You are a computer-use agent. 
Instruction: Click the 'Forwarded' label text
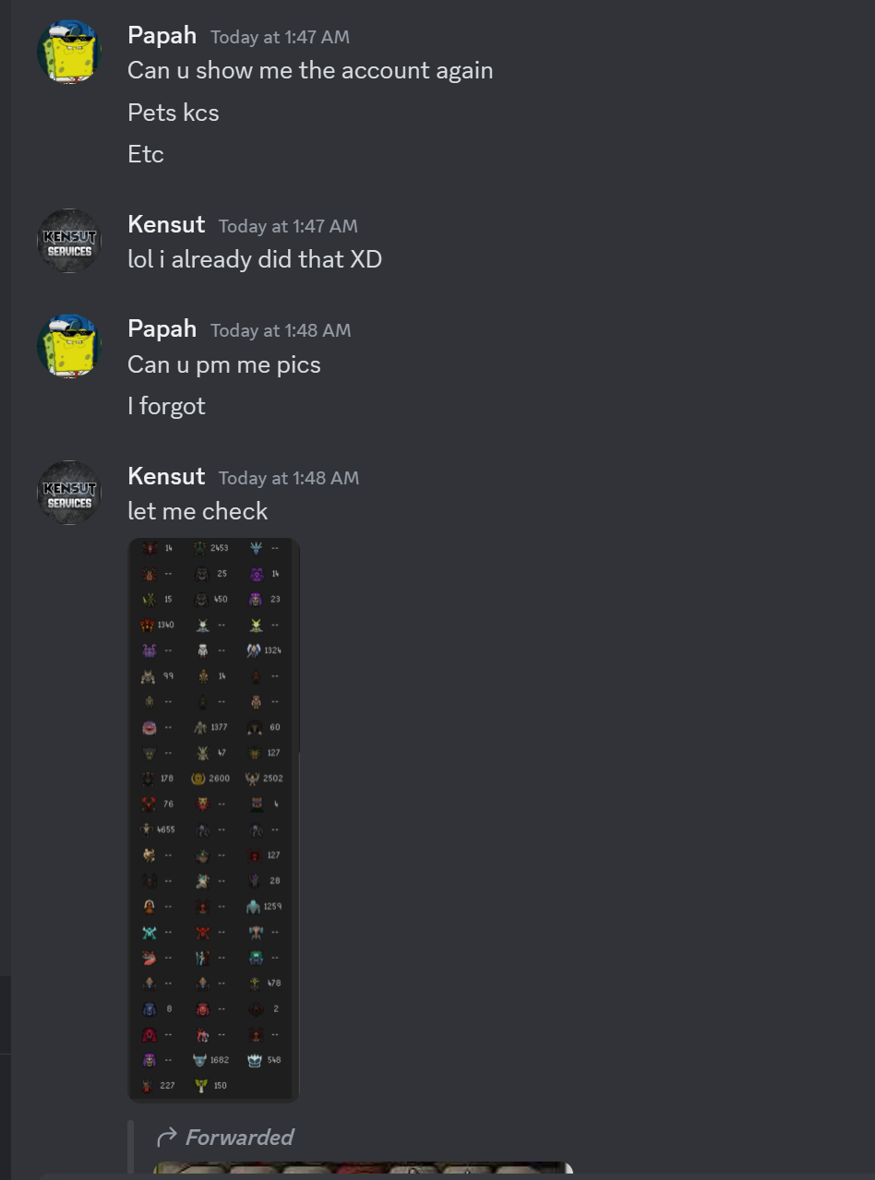coord(239,1138)
